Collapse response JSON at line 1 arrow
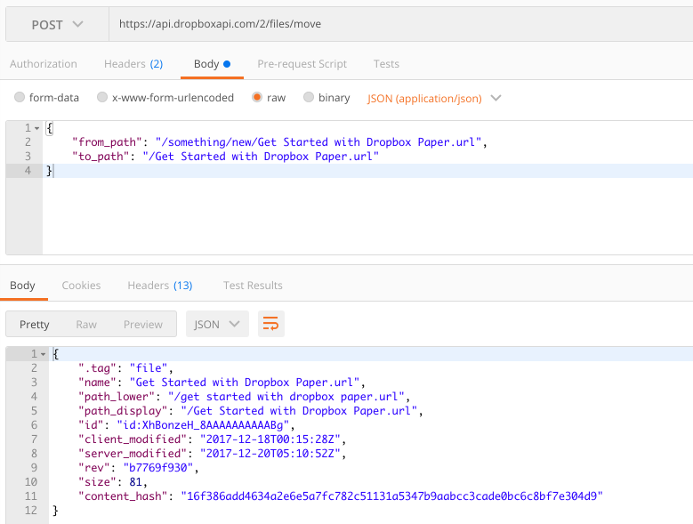693x524 pixels. click(43, 354)
